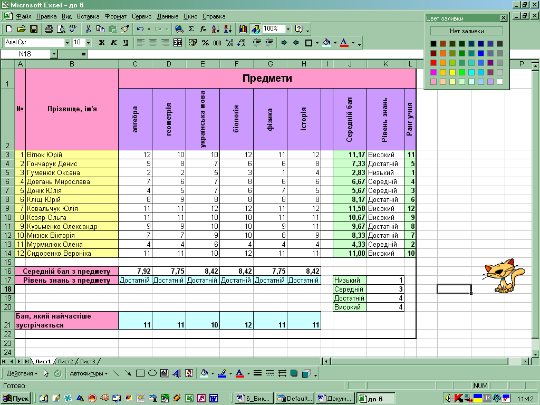Insert WordArt from the Drawing toolbar

176,373
